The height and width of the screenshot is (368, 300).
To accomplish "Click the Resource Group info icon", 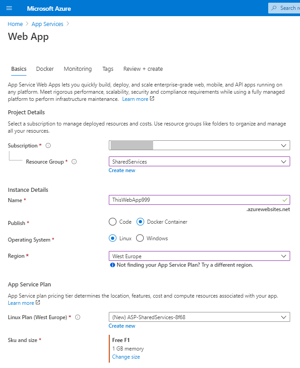I will click(x=74, y=162).
